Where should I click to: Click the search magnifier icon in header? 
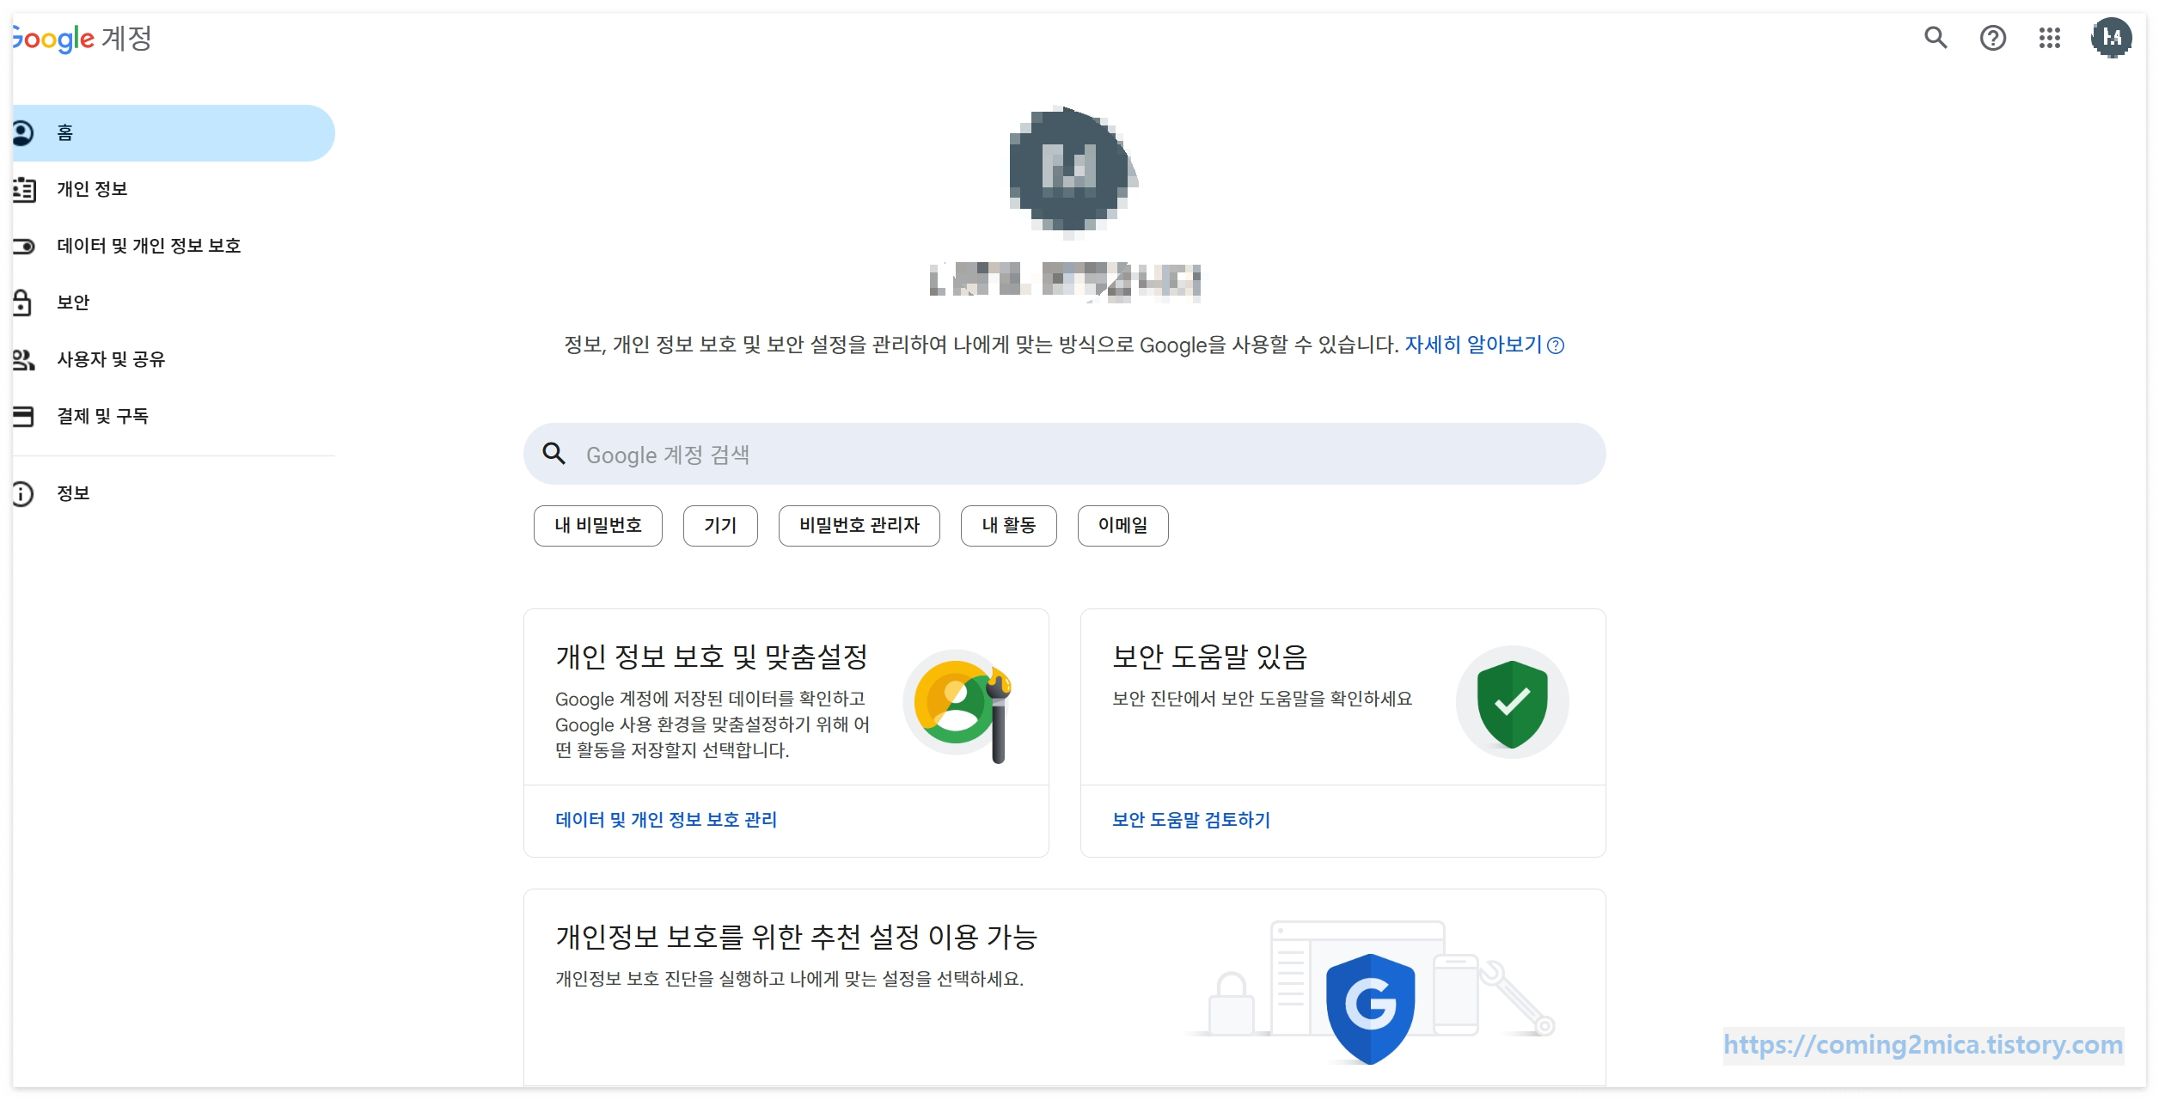[x=1935, y=38]
